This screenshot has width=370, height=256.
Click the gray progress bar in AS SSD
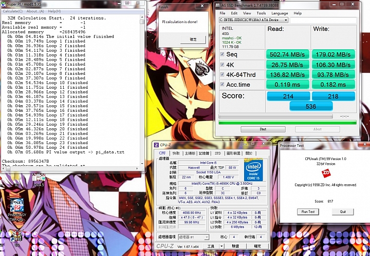coord(275,116)
